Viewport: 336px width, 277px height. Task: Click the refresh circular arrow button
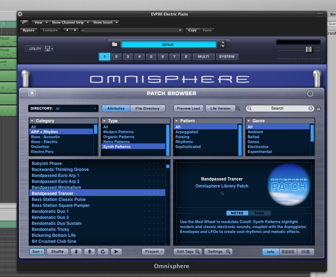(103, 252)
